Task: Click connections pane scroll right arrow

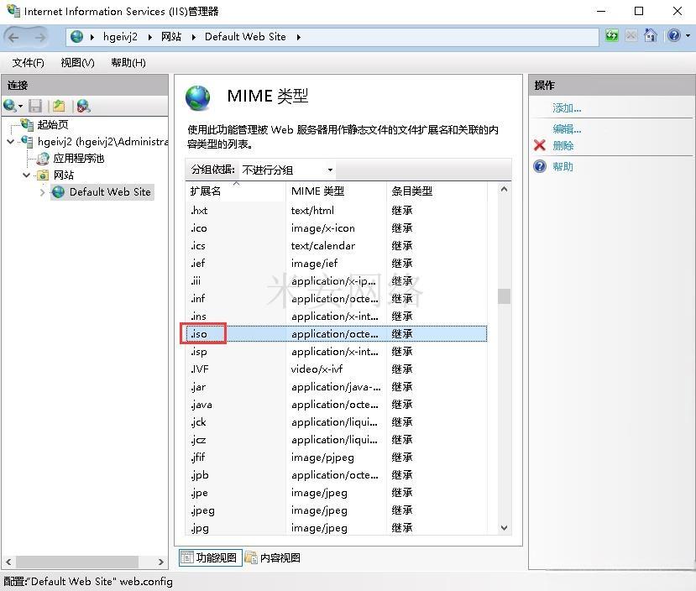Action: [x=160, y=562]
